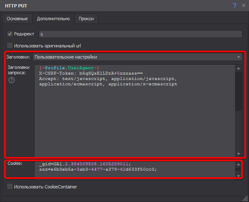Screen dimensions: 249x202
Task: Click the X-CSRF-Token header line
Action: (x=91, y=73)
